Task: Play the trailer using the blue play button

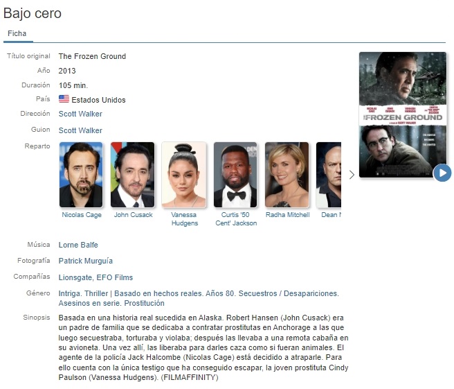Action: tap(442, 173)
